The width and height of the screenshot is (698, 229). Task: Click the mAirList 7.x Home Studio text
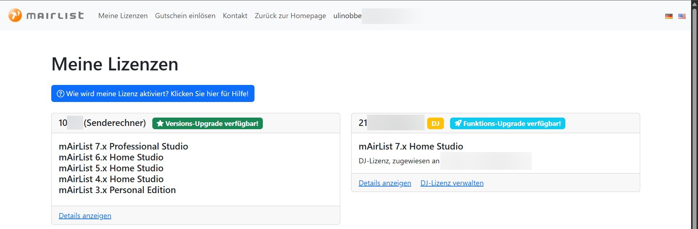411,146
